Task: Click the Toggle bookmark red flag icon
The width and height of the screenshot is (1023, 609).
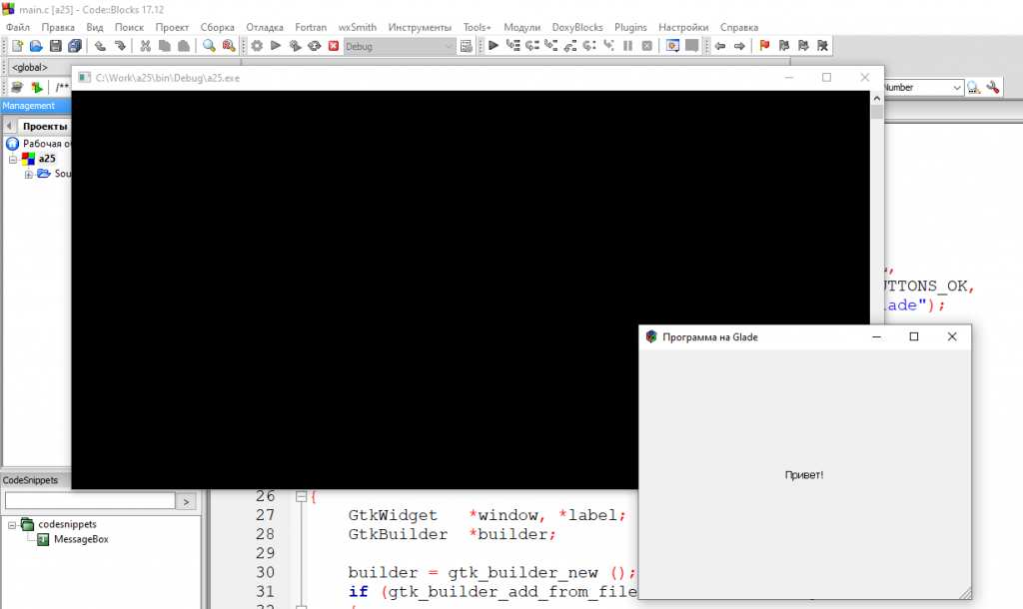Action: click(x=764, y=46)
